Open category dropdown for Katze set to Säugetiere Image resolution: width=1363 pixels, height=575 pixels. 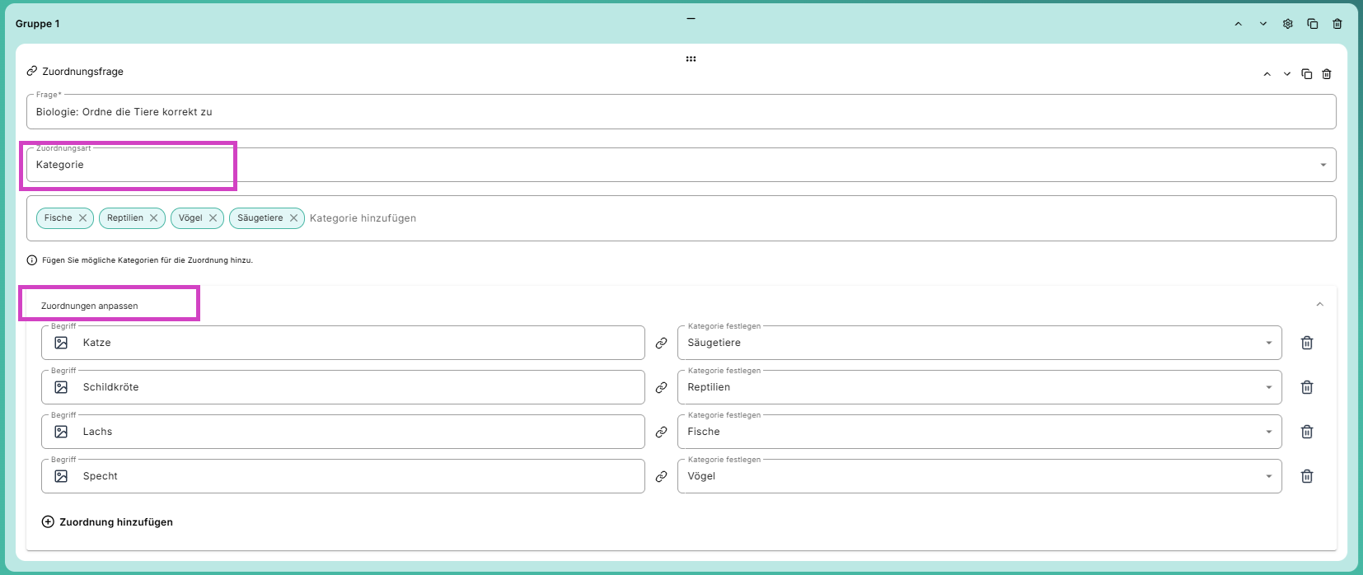click(979, 343)
